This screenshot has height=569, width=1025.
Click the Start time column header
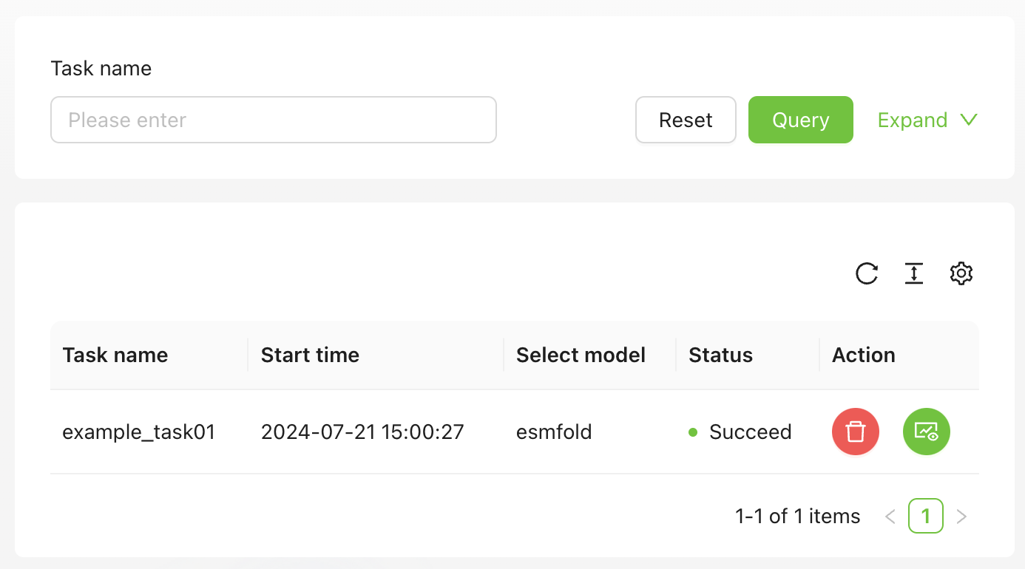point(310,355)
